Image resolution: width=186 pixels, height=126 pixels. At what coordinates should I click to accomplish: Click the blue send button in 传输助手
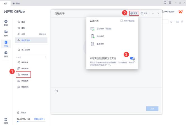[x=152, y=109]
